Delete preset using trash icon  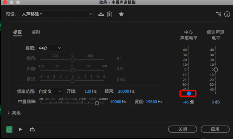coord(109,14)
